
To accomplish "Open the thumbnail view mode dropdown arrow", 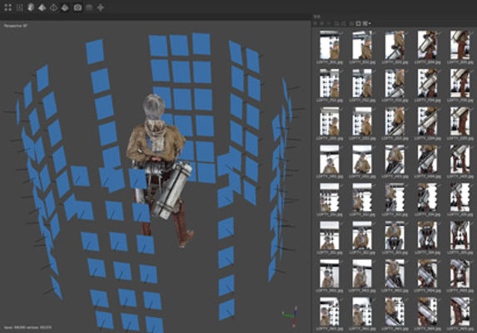I will (x=370, y=23).
